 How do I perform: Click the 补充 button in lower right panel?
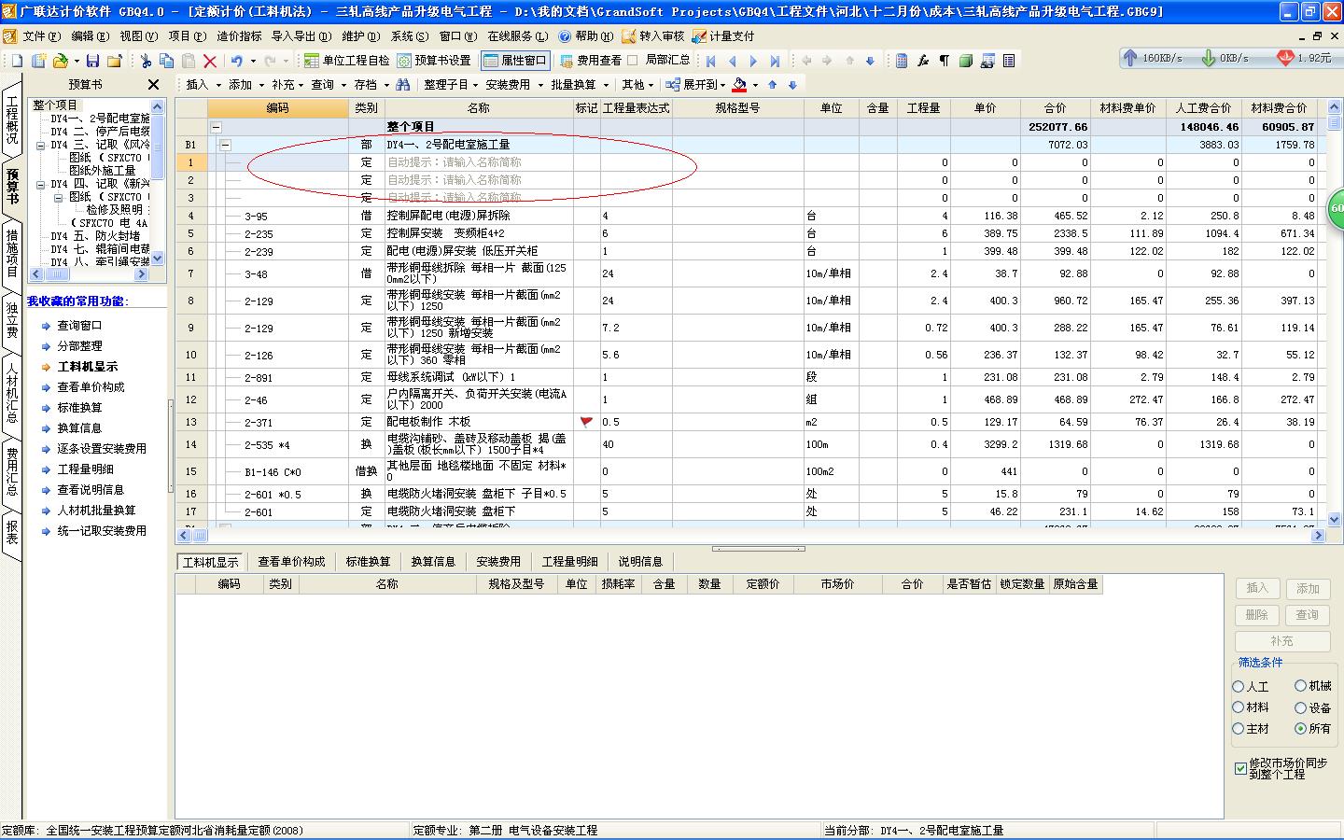click(x=1281, y=641)
